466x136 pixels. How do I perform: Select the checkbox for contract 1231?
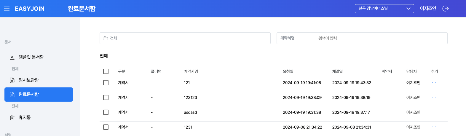106,127
